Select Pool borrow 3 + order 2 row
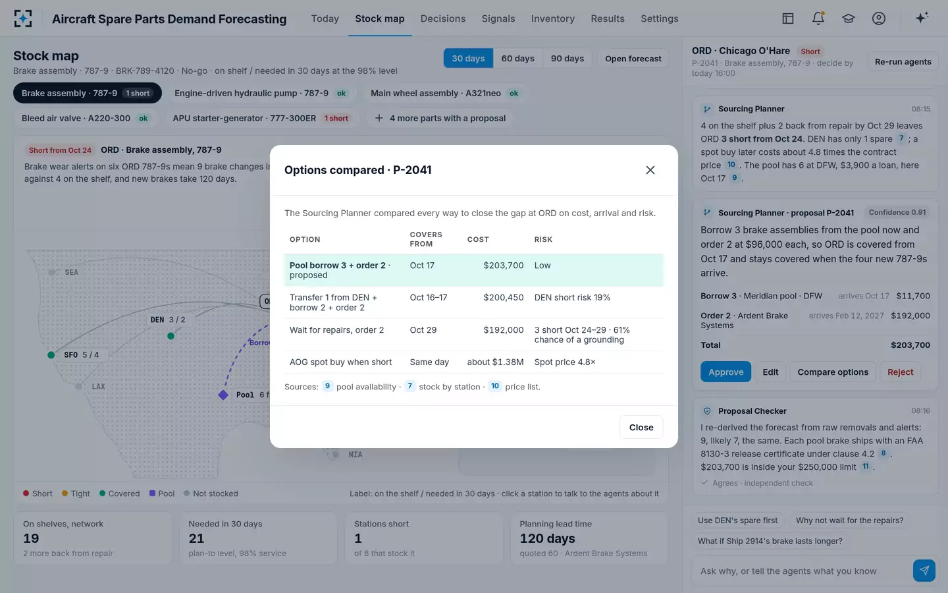The height and width of the screenshot is (593, 948). (x=473, y=270)
